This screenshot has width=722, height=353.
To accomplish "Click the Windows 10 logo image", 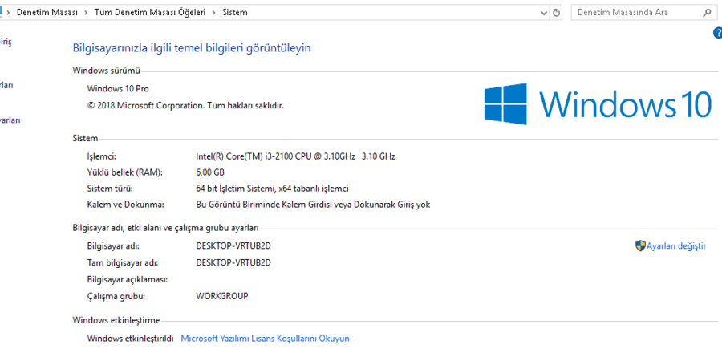I will [x=598, y=103].
